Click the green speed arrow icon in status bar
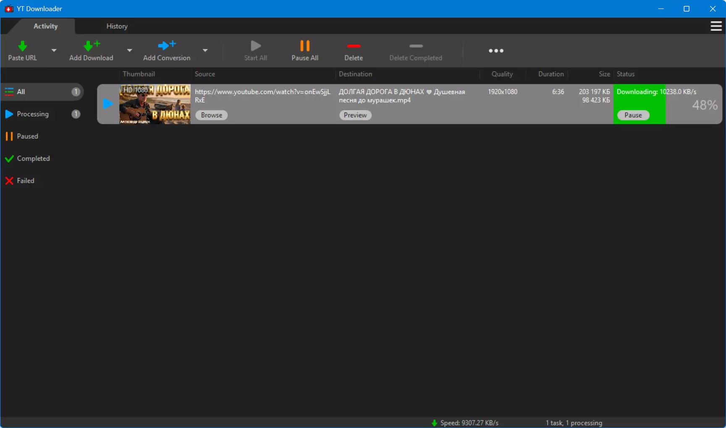The image size is (726, 428). click(434, 423)
